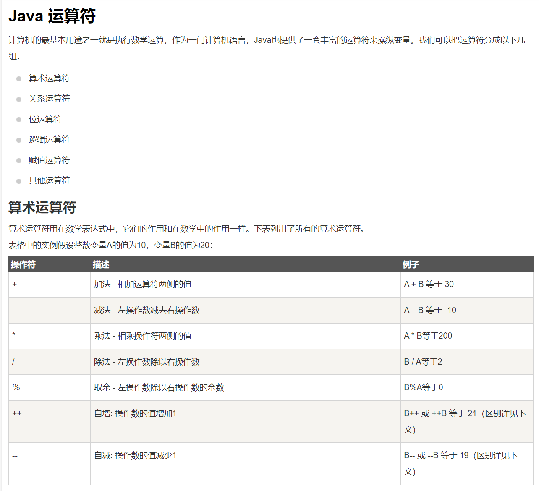Click the intro paragraph starting with 计算机的最基本用途
The width and height of the screenshot is (539, 491).
click(x=267, y=48)
